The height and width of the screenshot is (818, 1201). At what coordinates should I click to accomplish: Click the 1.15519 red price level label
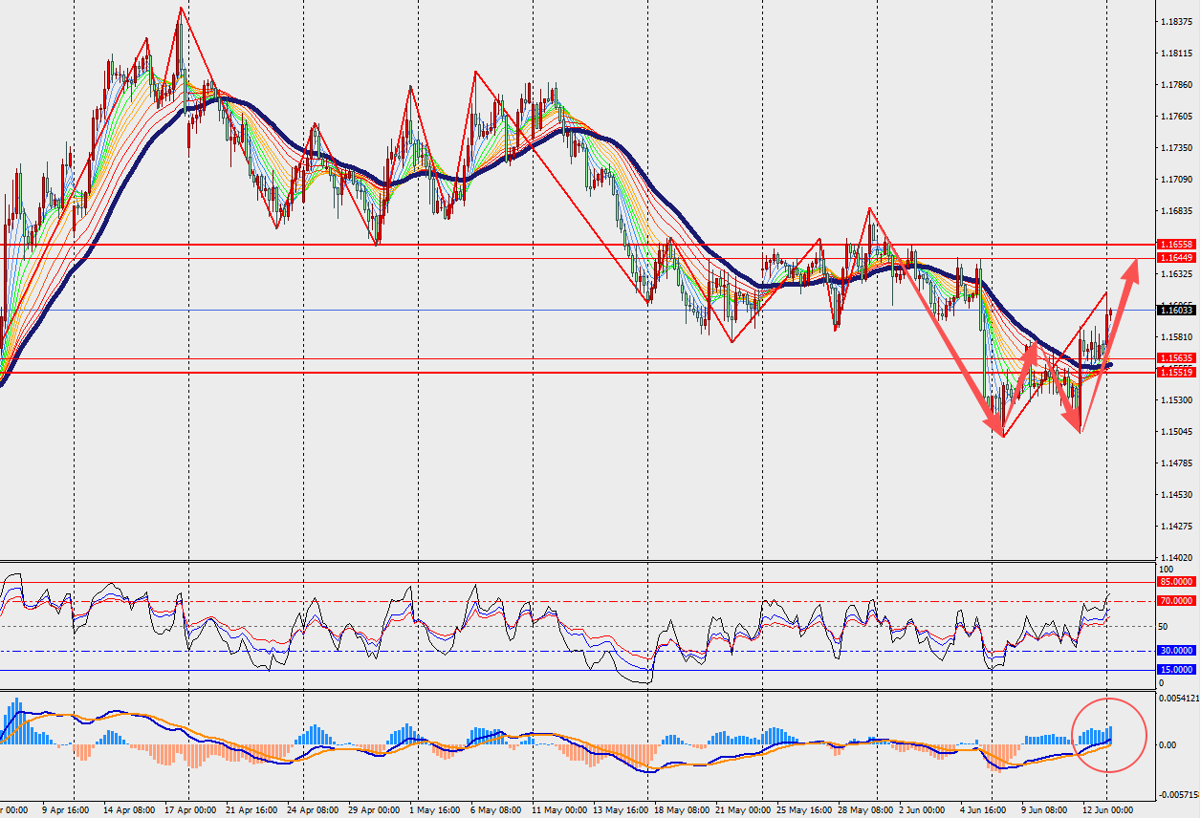coord(1174,372)
